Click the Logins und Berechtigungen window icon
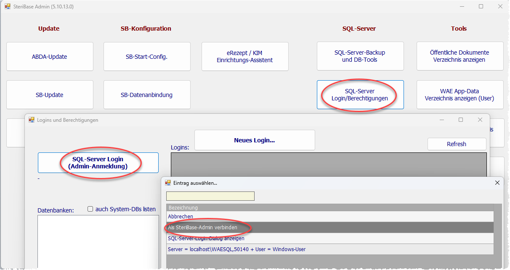The image size is (510, 270). point(31,120)
